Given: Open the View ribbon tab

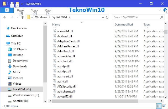Looking at the screenshot, I should point(48,10).
